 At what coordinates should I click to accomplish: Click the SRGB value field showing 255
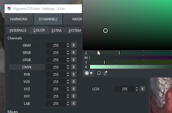(56, 52)
